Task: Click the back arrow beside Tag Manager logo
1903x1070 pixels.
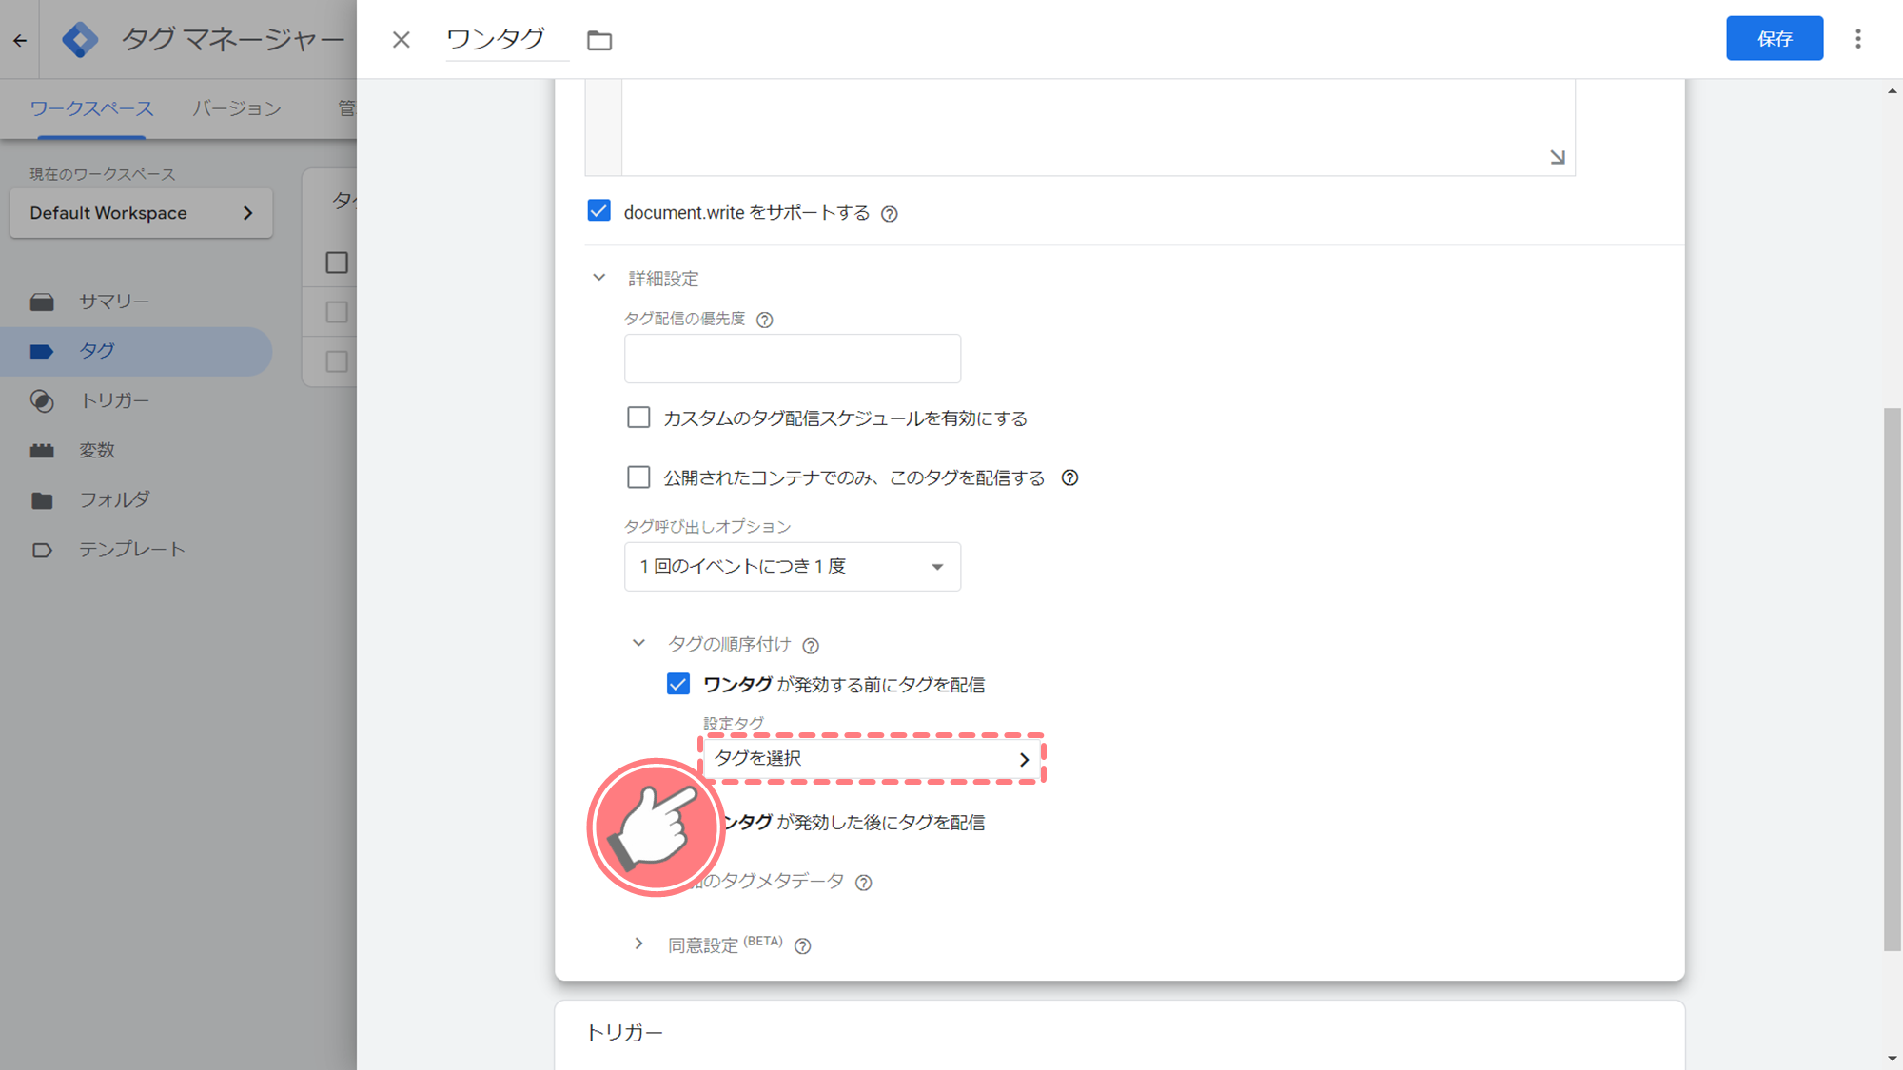Action: tap(20, 40)
